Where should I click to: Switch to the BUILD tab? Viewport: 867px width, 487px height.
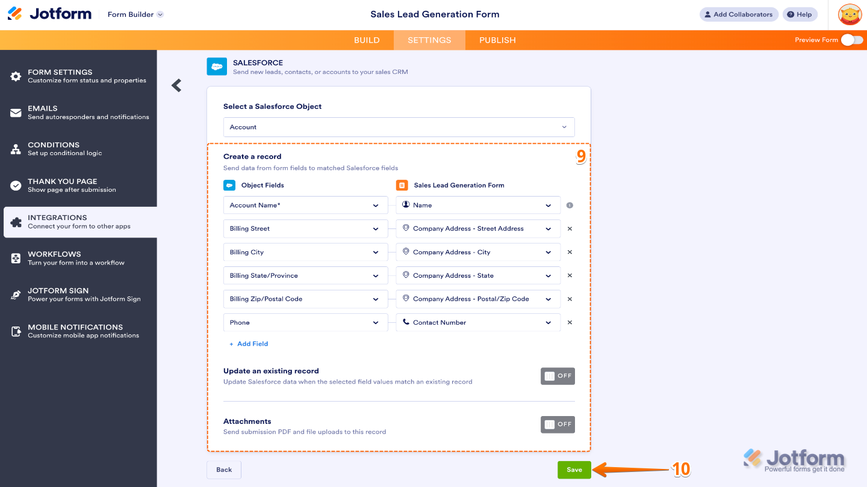coord(367,40)
